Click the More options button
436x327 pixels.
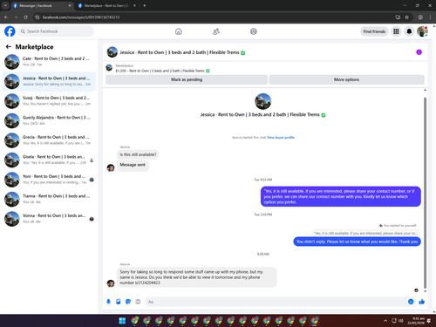[346, 79]
